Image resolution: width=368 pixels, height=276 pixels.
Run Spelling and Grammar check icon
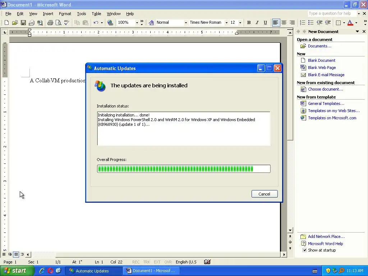[x=66, y=23]
